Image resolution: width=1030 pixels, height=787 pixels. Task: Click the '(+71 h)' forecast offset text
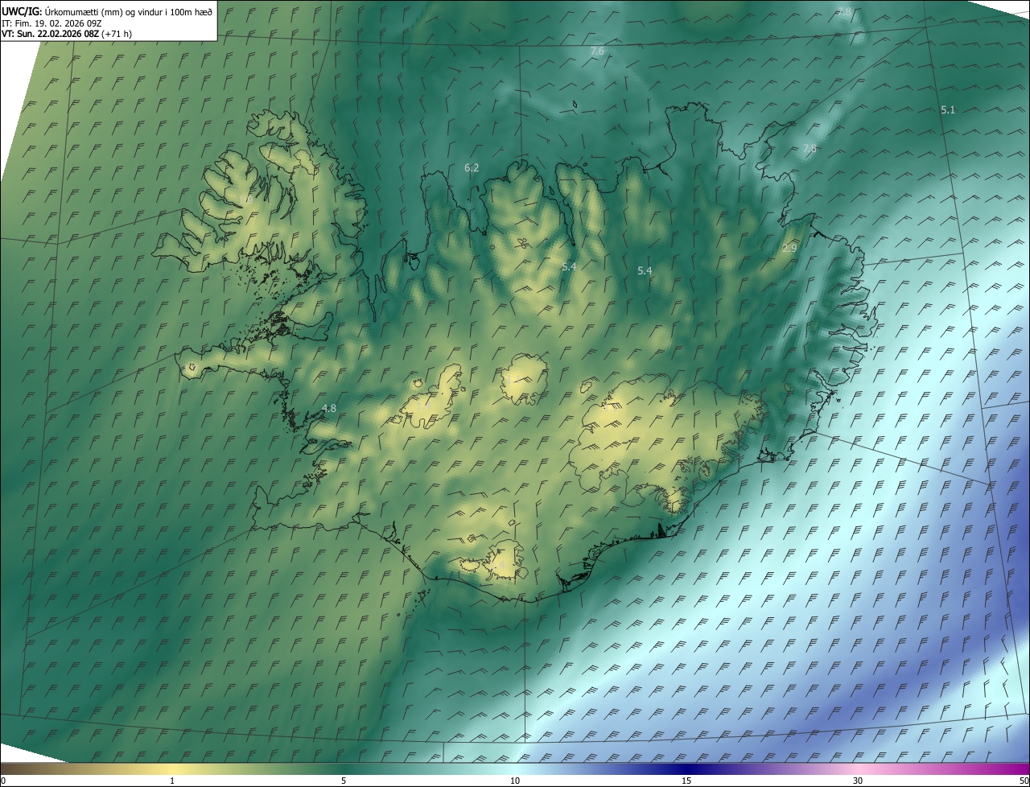pyautogui.click(x=117, y=34)
